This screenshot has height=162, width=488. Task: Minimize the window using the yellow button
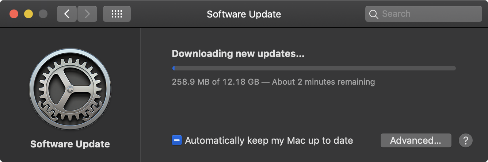(28, 14)
